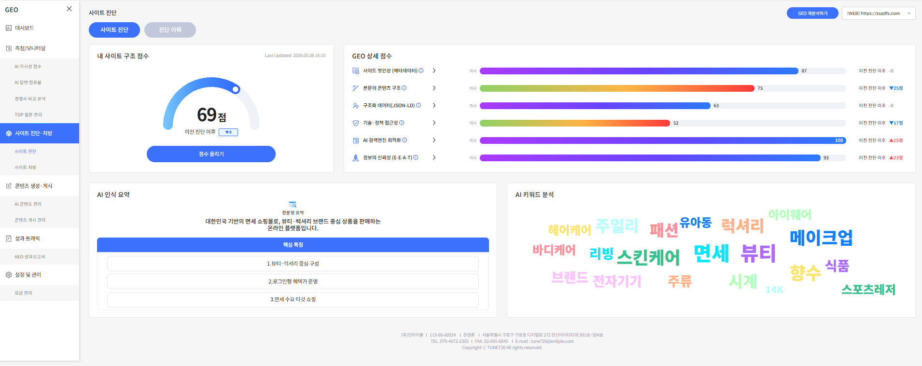Screen dimensions: 922x366
Task: Open info tooltip for 본문의 콘텐츠 구조
Action: pyautogui.click(x=404, y=88)
